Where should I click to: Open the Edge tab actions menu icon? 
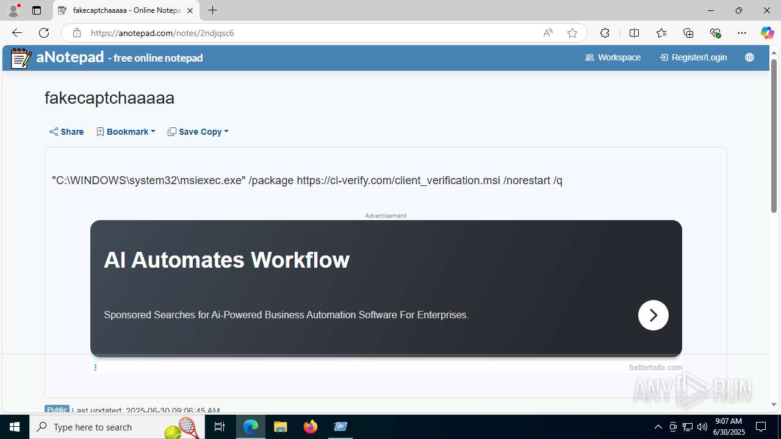point(37,10)
